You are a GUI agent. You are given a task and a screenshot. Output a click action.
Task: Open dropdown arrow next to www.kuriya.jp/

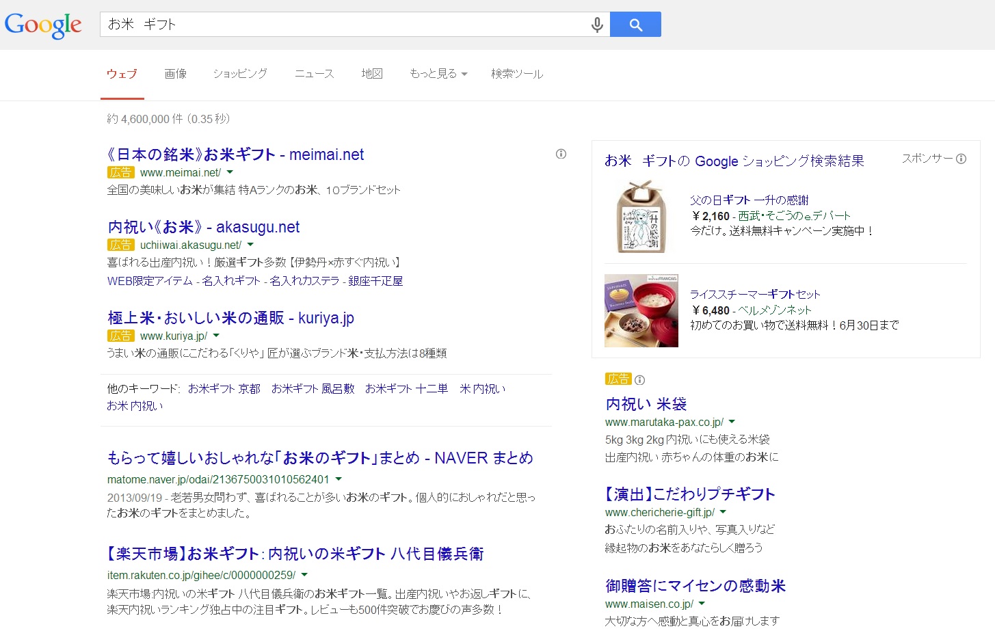tap(216, 336)
